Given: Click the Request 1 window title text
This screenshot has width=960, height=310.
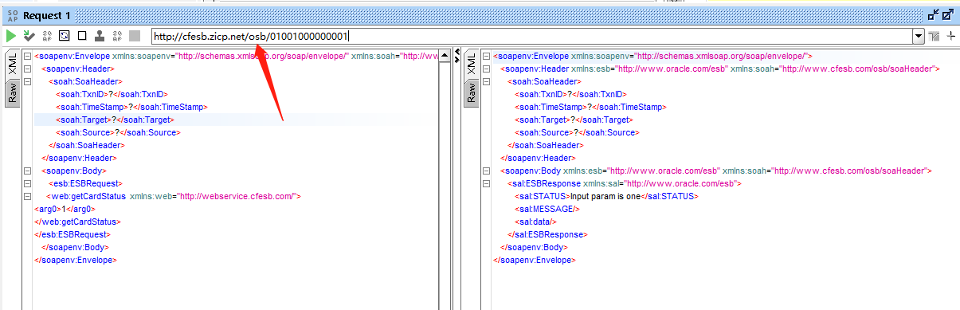Looking at the screenshot, I should pyautogui.click(x=47, y=15).
